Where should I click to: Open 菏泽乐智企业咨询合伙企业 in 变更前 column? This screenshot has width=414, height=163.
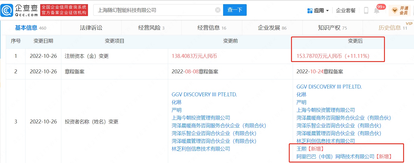(x=214, y=133)
